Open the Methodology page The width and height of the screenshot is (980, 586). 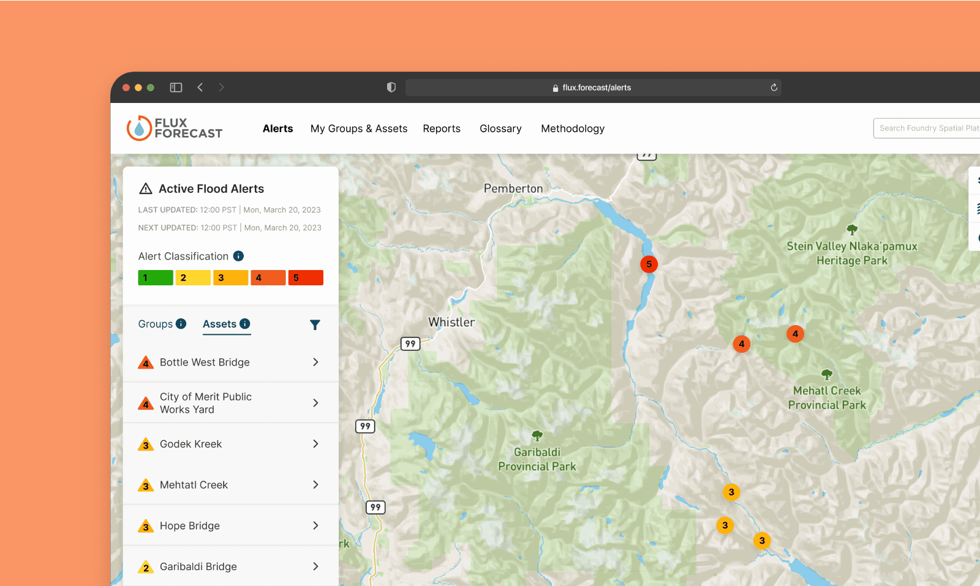click(573, 129)
